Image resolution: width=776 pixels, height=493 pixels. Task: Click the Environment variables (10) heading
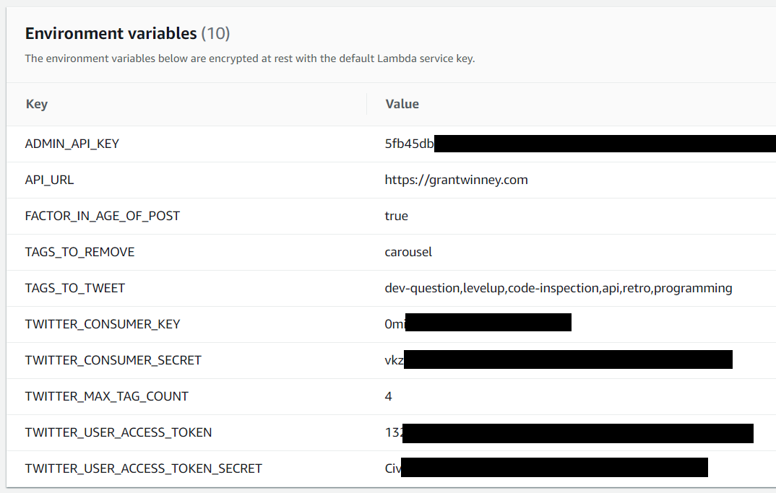[x=128, y=34]
